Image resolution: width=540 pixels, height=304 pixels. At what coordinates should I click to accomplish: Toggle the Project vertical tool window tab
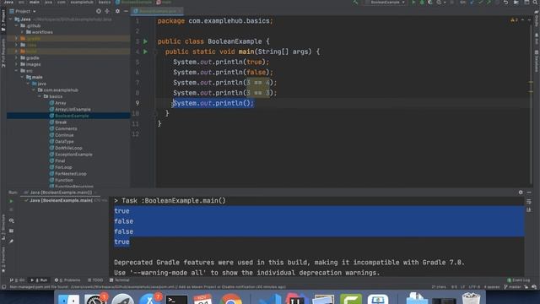tap(3, 20)
